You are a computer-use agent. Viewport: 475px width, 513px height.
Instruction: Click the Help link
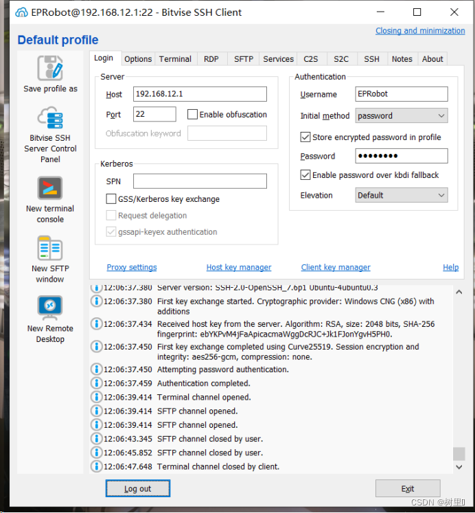(x=450, y=267)
